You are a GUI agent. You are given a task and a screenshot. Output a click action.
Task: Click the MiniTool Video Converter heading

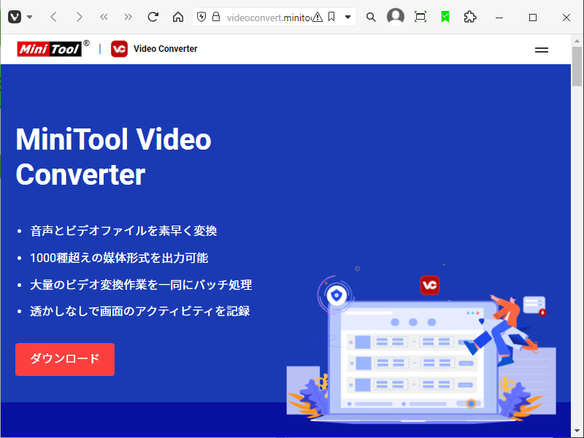point(114,156)
